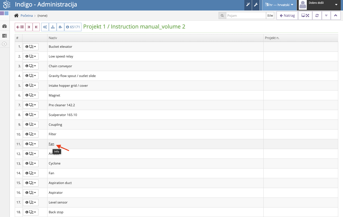
Task: Open action dropdown for Back stop row
Action: point(31,212)
